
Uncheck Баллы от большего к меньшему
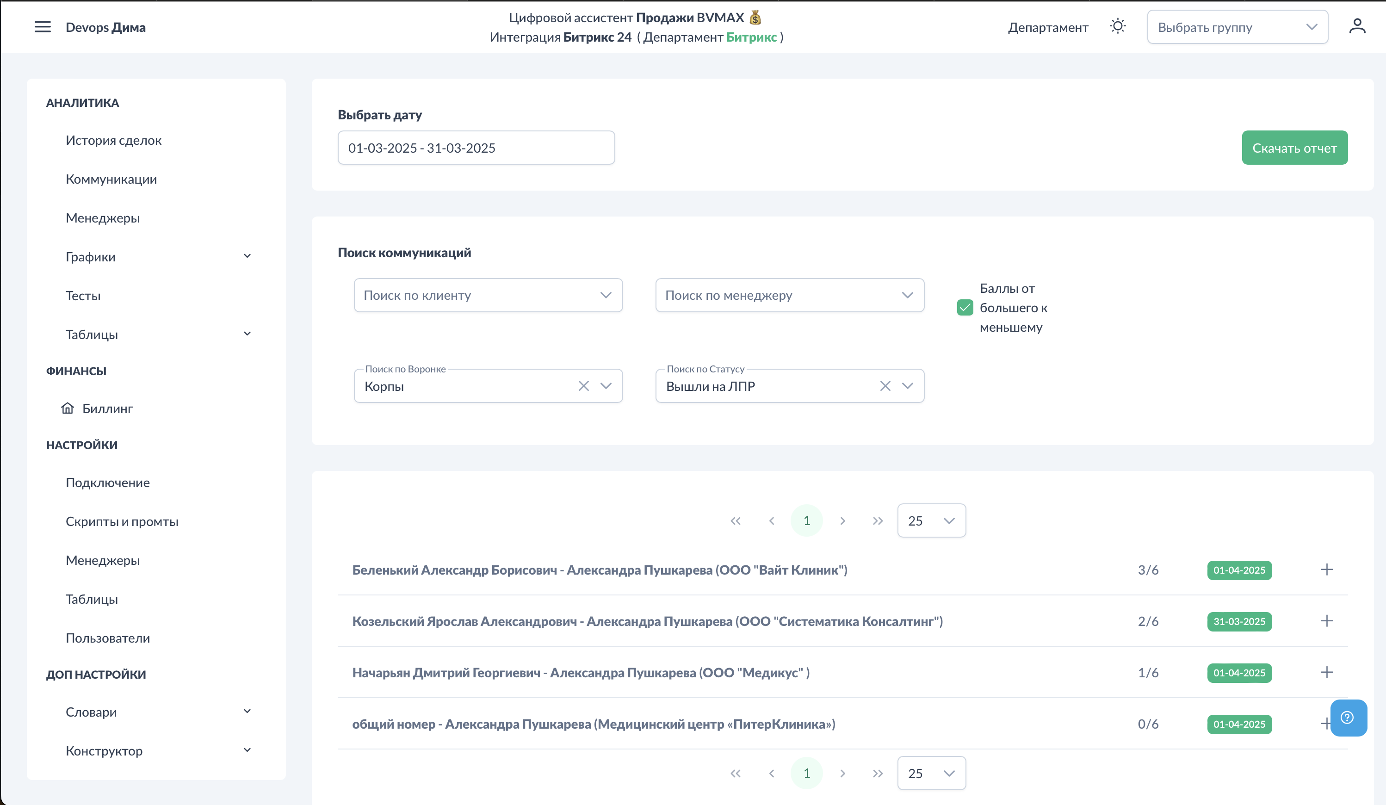point(965,307)
